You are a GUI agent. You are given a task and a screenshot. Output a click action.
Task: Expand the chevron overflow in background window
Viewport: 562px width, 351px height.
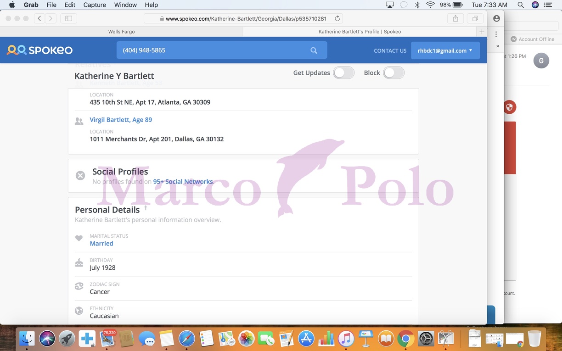pyautogui.click(x=498, y=46)
